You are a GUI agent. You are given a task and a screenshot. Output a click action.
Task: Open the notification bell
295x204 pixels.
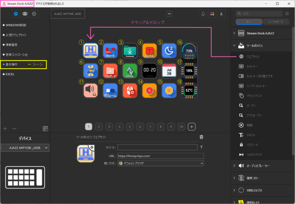coord(203,14)
